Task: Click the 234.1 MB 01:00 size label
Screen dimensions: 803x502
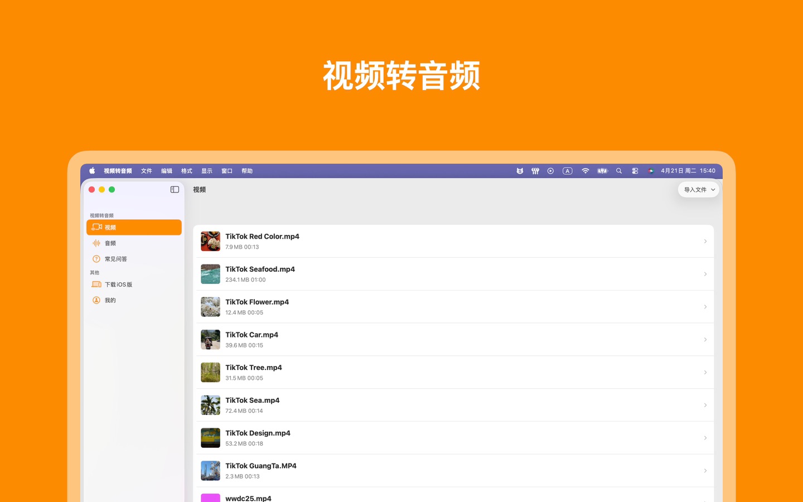Action: (x=245, y=280)
